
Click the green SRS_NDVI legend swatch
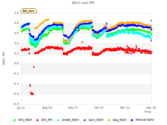coord(15,120)
